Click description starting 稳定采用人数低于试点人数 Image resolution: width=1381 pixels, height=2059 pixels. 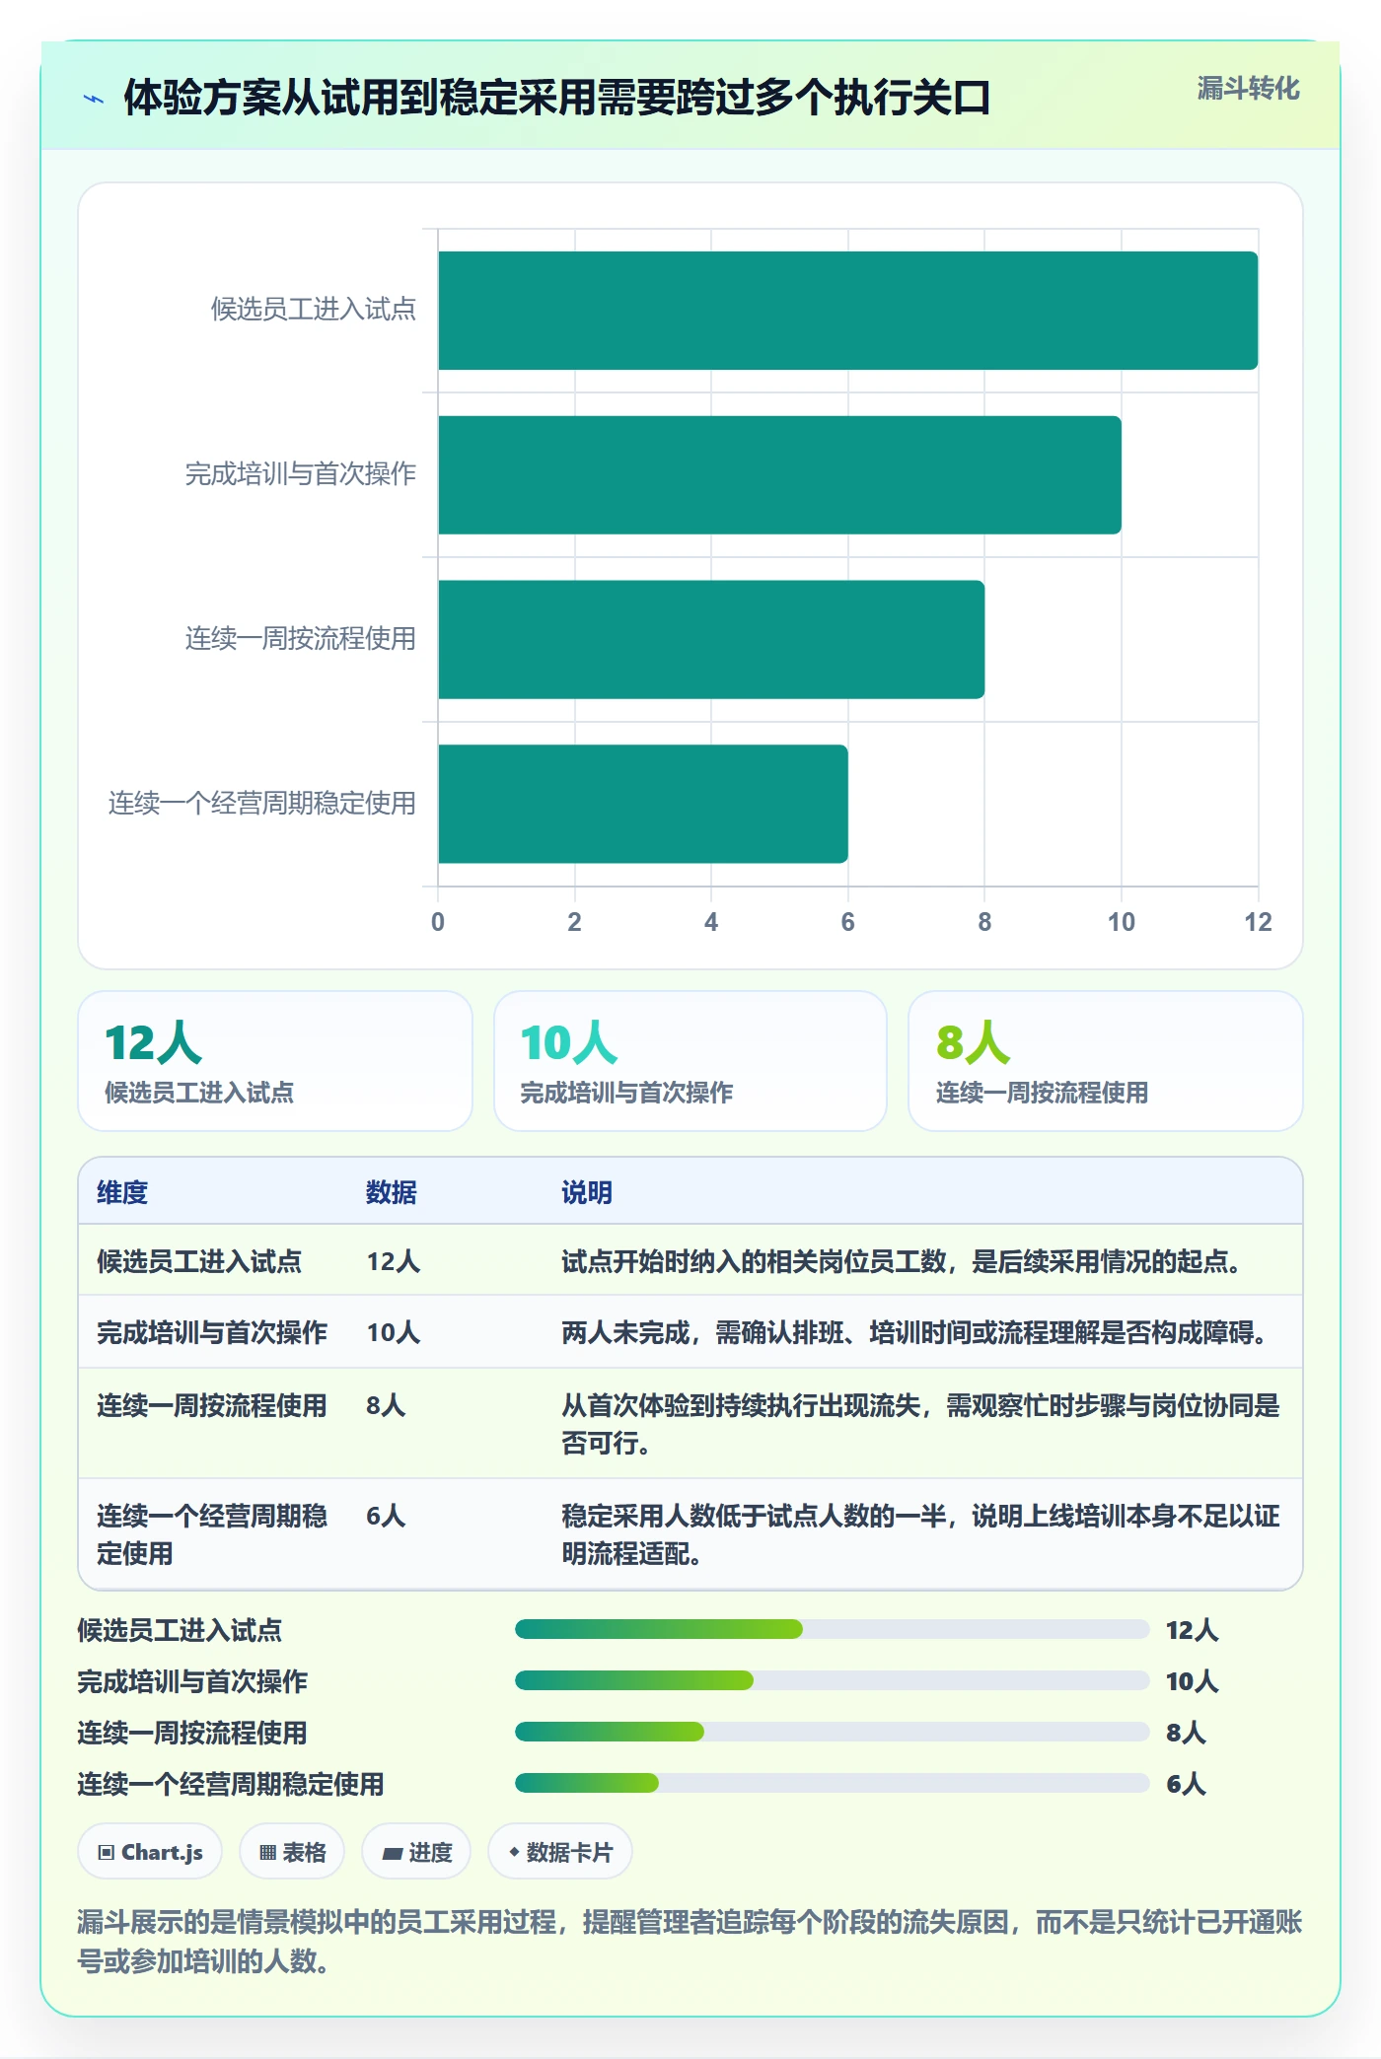(920, 1534)
